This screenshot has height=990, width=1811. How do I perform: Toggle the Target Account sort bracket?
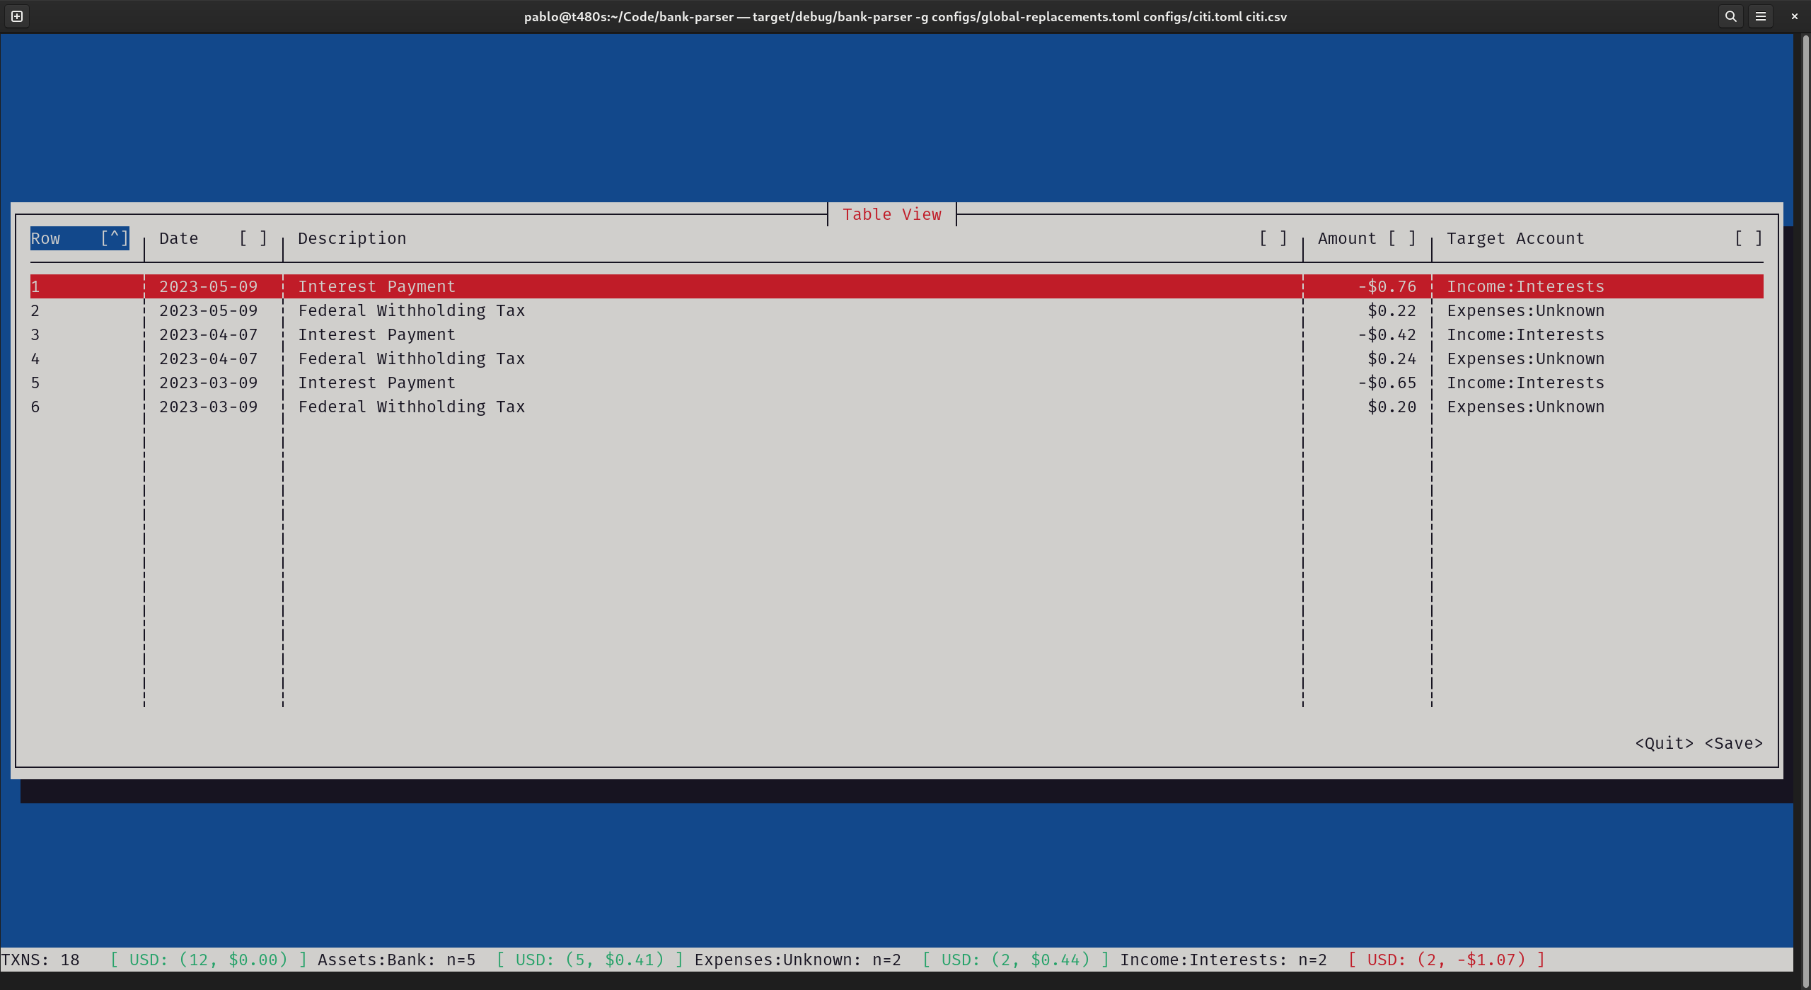pyautogui.click(x=1748, y=238)
